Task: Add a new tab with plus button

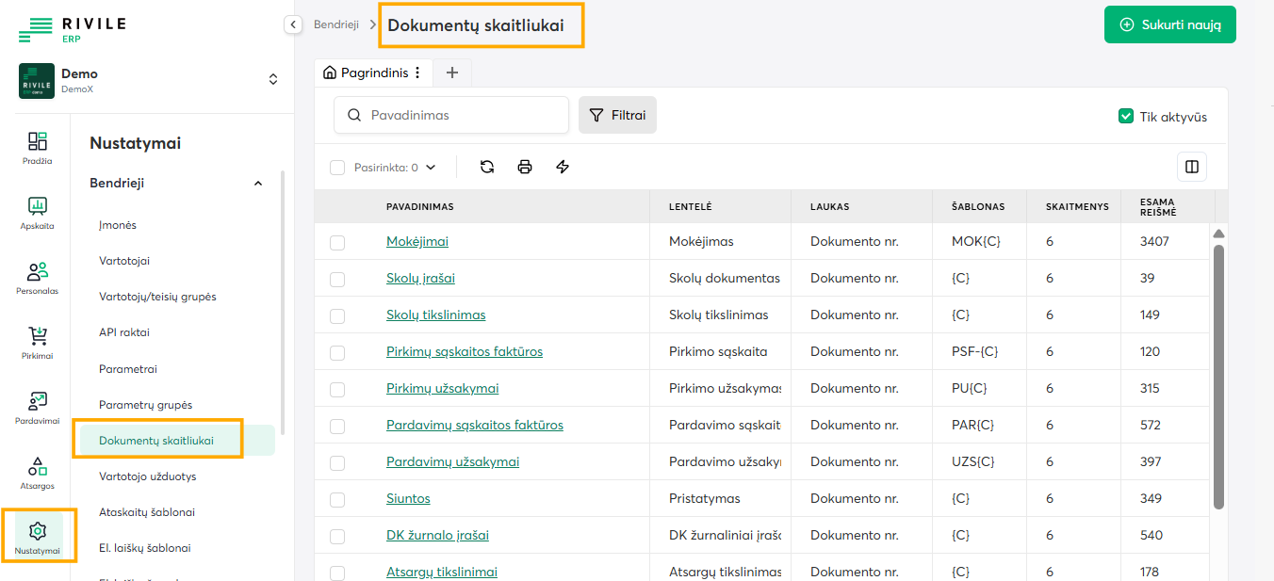Action: coord(452,73)
